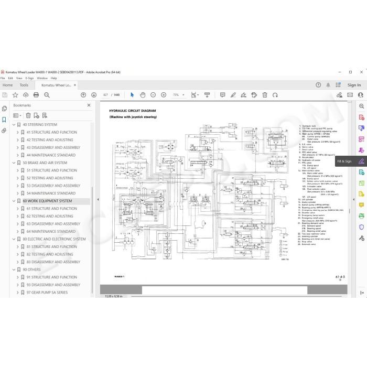This screenshot has width=367, height=367.
Task: Collapse the left navigation pane arrow
Action: coord(98,199)
